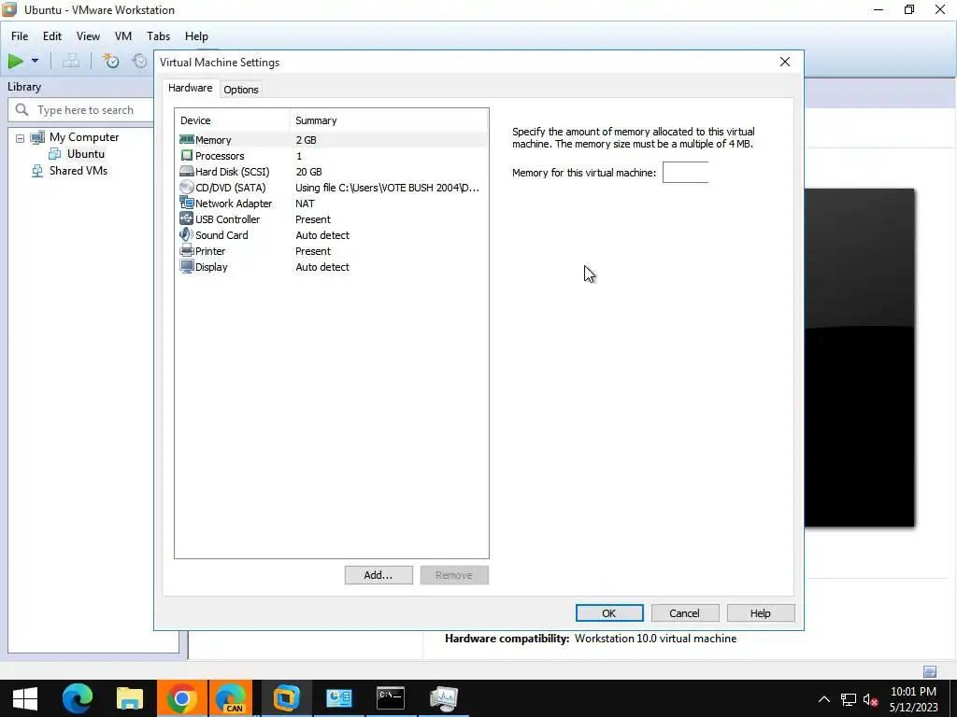Click the muted volume tray icon
Screen dimensions: 957x717
coord(870,698)
